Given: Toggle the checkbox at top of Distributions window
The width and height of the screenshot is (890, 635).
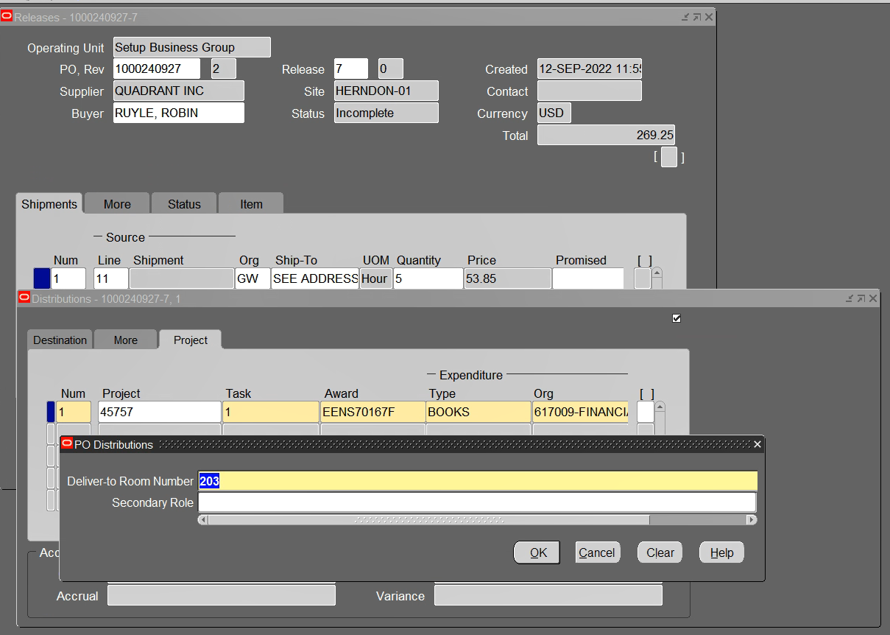Looking at the screenshot, I should click(x=677, y=318).
